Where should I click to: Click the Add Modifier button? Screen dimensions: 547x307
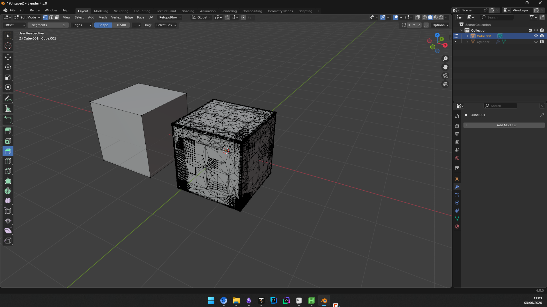coord(504,125)
